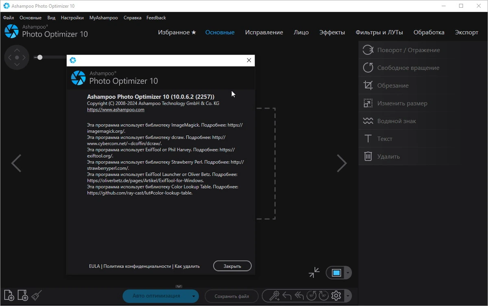Switch to the Исправление tab
Image resolution: width=488 pixels, height=306 pixels.
tap(264, 33)
